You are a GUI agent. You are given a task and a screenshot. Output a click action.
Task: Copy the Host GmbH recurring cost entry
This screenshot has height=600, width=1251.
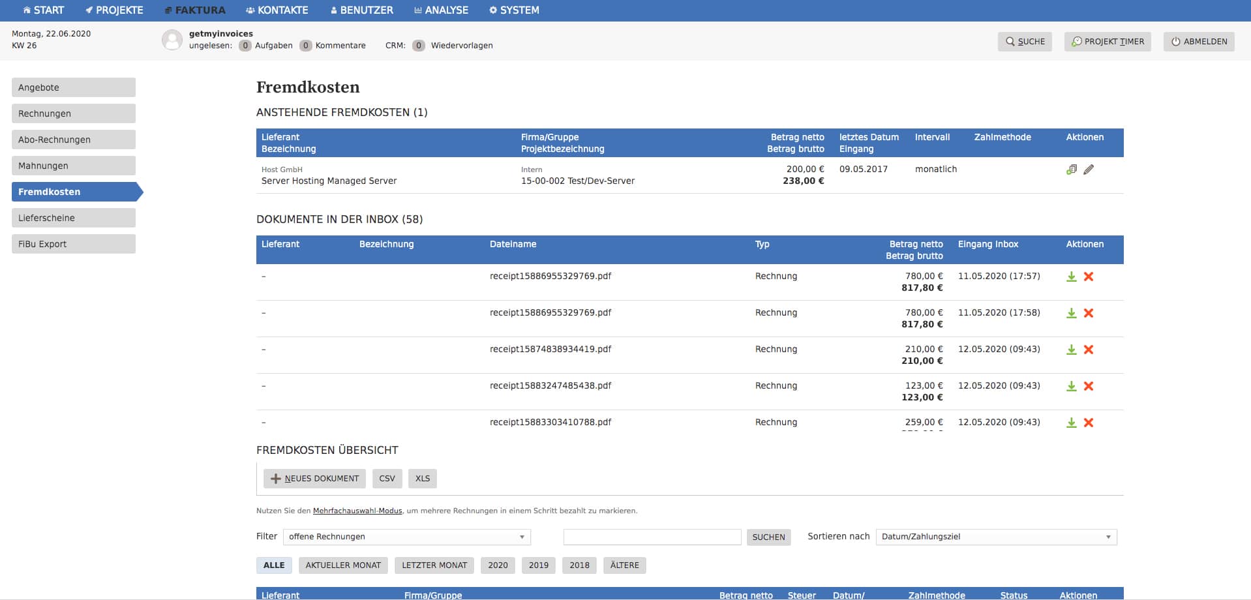1071,170
